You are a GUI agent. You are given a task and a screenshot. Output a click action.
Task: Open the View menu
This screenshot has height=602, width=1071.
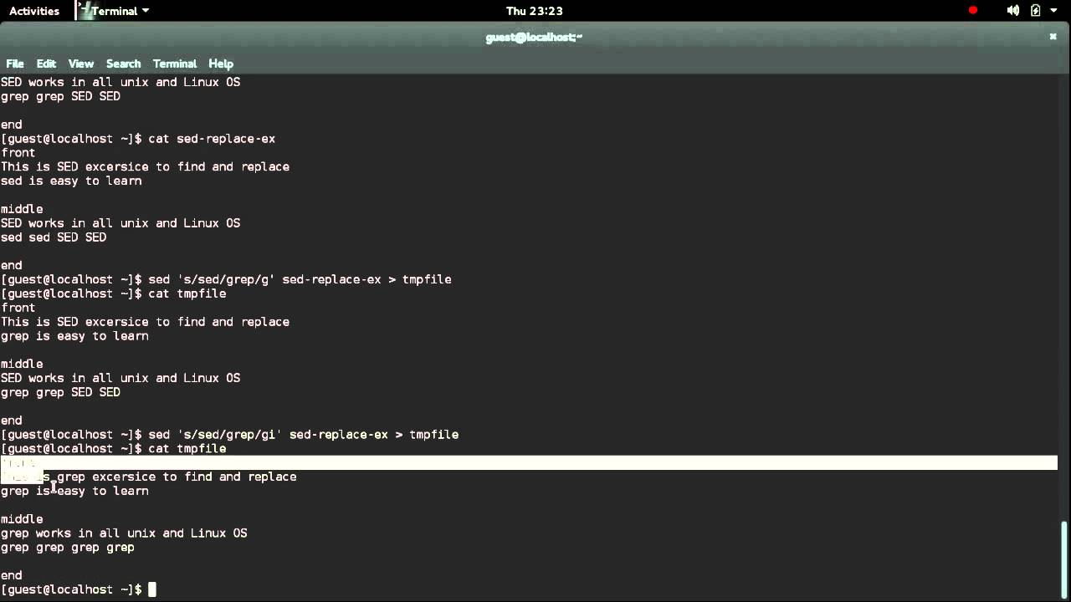pos(81,64)
